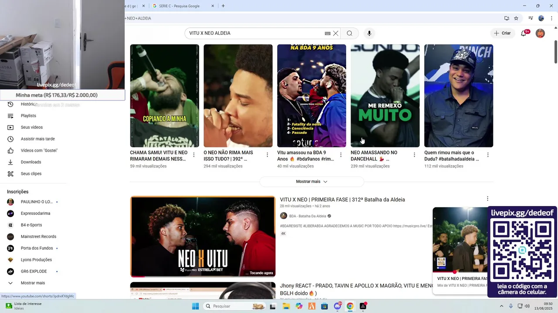Bookmark this page with the star icon
558x313 pixels.
(x=516, y=18)
